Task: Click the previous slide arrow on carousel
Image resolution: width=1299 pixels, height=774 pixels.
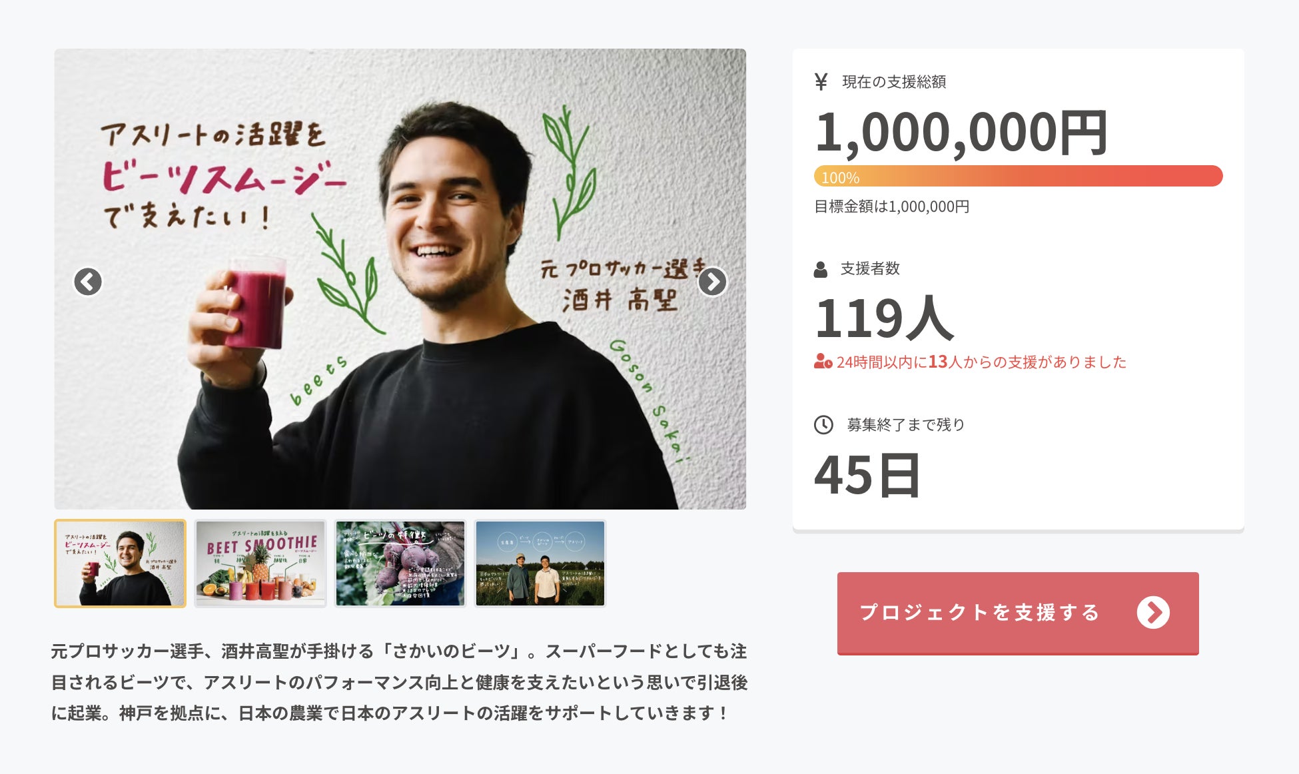Action: 88,281
